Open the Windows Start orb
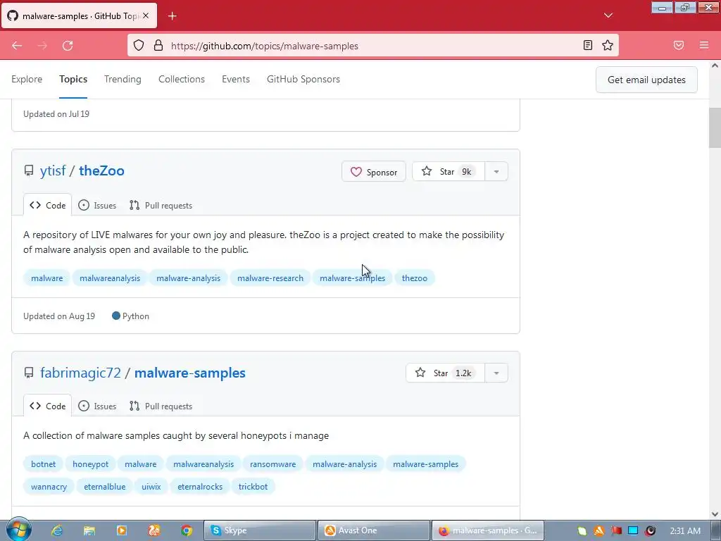The width and height of the screenshot is (721, 541). [x=18, y=530]
